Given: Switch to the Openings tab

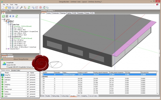Looking at the screenshot, I should coord(63,13).
